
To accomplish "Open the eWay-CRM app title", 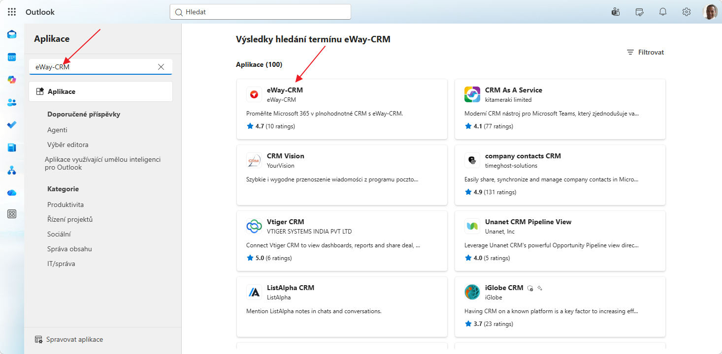I will click(285, 90).
